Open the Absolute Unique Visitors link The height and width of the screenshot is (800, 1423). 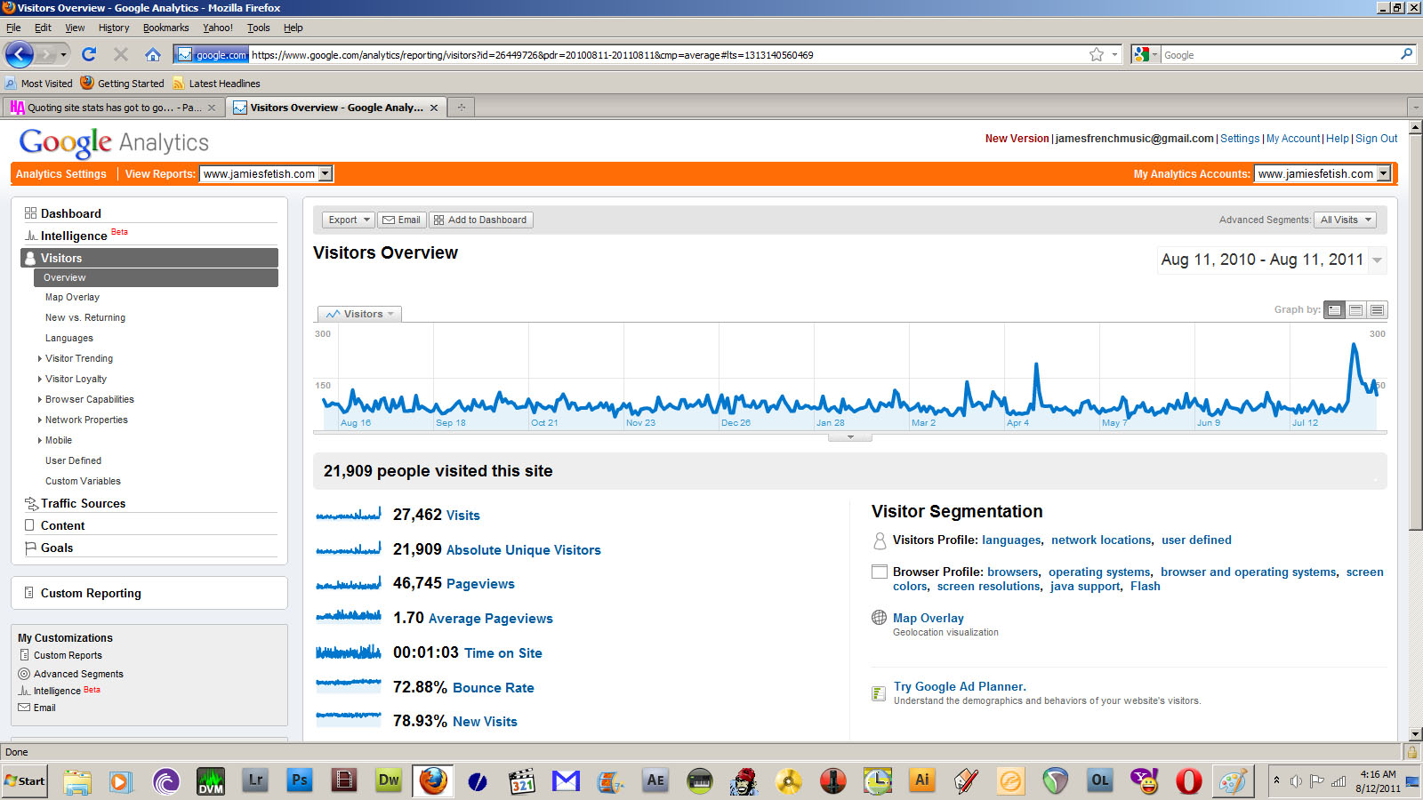(523, 550)
